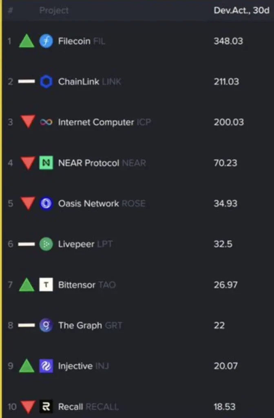Click the green up arrow beside Filecoin
274x418 pixels.
coord(27,41)
